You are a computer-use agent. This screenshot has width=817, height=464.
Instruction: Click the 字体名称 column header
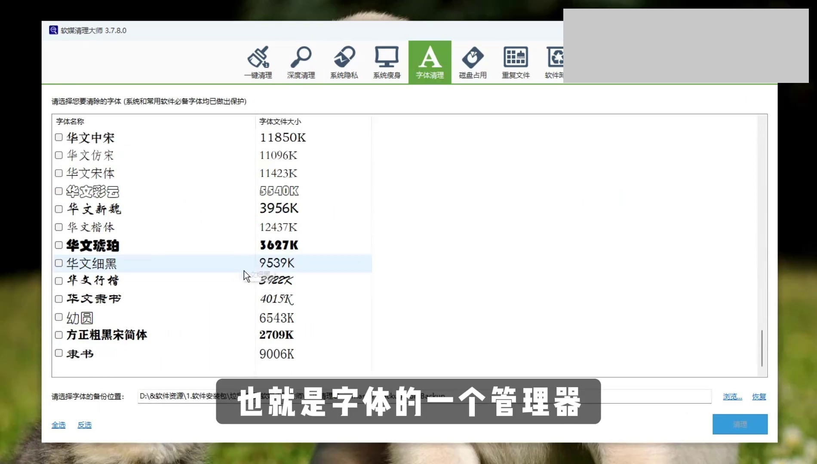pyautogui.click(x=70, y=122)
